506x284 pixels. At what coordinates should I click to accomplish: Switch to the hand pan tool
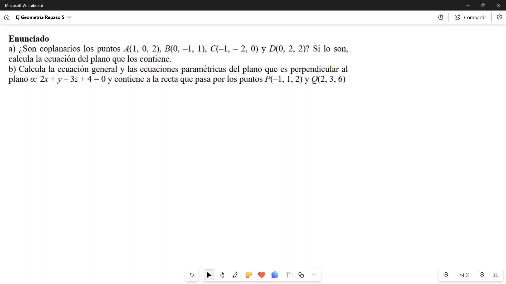point(222,275)
